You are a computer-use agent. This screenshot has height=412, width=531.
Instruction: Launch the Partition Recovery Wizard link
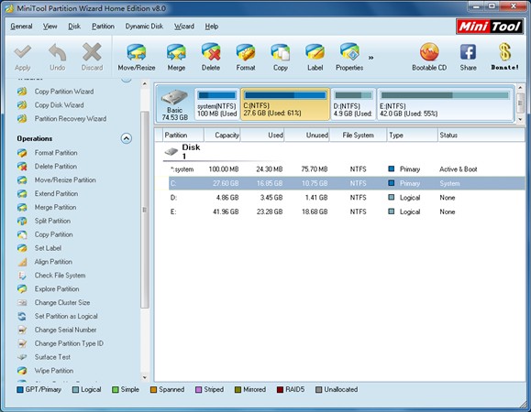[71, 119]
